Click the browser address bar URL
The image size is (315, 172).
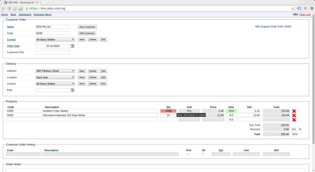point(47,9)
